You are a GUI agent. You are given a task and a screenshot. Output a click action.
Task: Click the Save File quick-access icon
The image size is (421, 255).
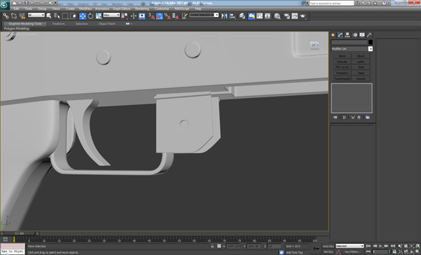click(26, 3)
